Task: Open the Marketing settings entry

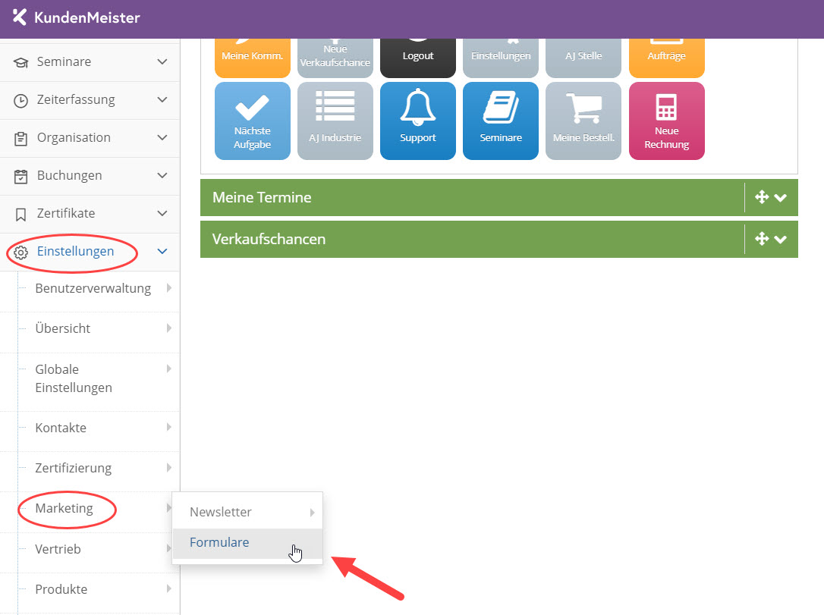Action: tap(64, 508)
